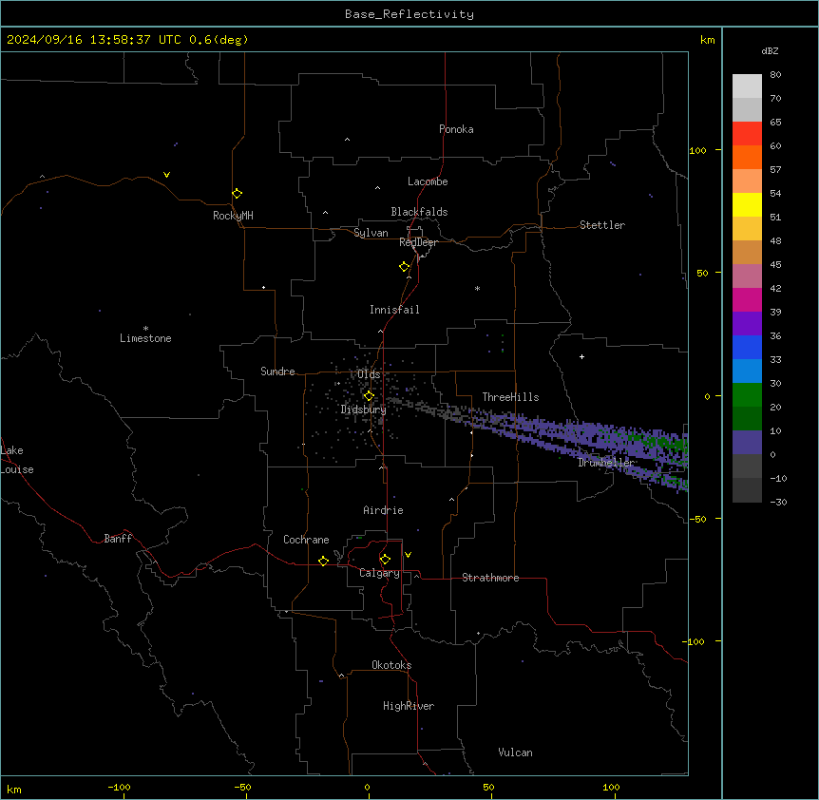
Task: Pick the slate blue 0-10 dBZ swatch
Action: [x=747, y=443]
